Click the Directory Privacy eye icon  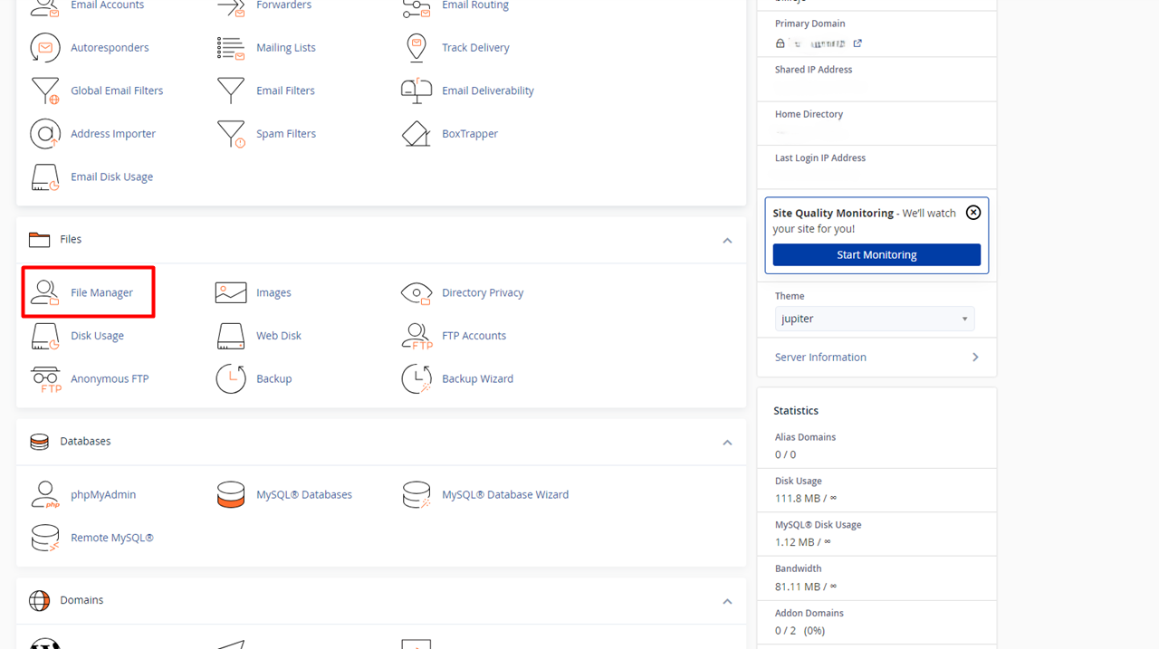pyautogui.click(x=417, y=292)
